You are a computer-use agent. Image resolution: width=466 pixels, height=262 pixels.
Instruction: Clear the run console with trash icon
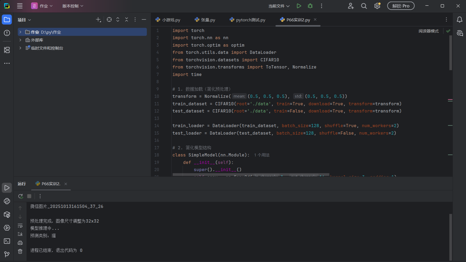click(x=20, y=251)
